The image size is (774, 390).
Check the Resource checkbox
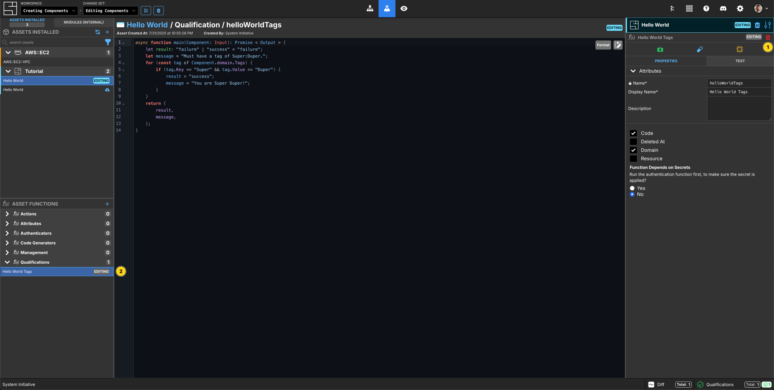click(633, 158)
